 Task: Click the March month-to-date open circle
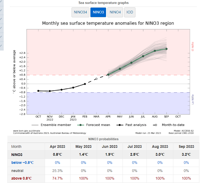point(96,79)
